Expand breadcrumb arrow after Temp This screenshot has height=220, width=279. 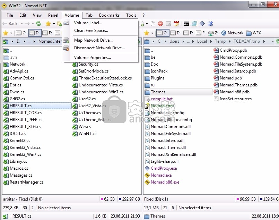(229, 42)
